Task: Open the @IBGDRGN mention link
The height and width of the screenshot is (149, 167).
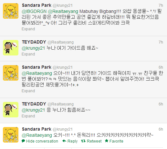Action: [x=34, y=11]
